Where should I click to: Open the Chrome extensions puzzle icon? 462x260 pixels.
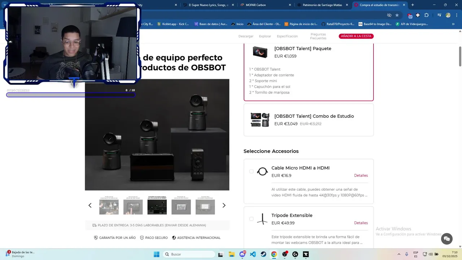pyautogui.click(x=427, y=15)
